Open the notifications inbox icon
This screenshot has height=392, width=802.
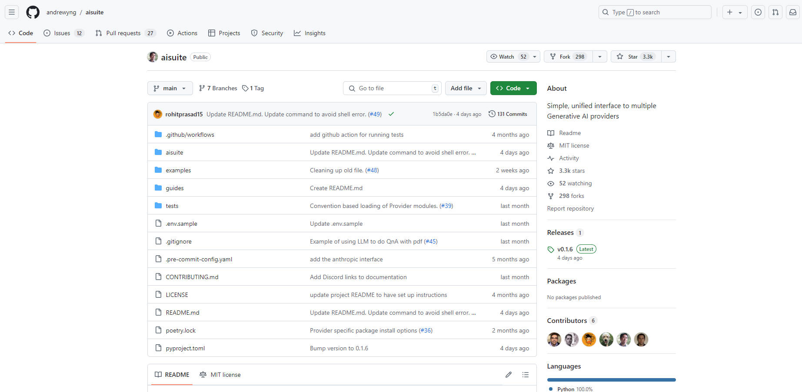point(792,12)
